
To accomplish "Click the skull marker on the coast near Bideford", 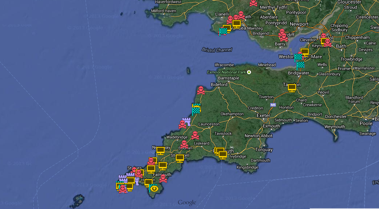I will [x=201, y=90].
